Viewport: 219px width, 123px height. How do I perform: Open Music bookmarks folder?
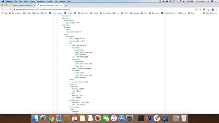tap(44, 13)
